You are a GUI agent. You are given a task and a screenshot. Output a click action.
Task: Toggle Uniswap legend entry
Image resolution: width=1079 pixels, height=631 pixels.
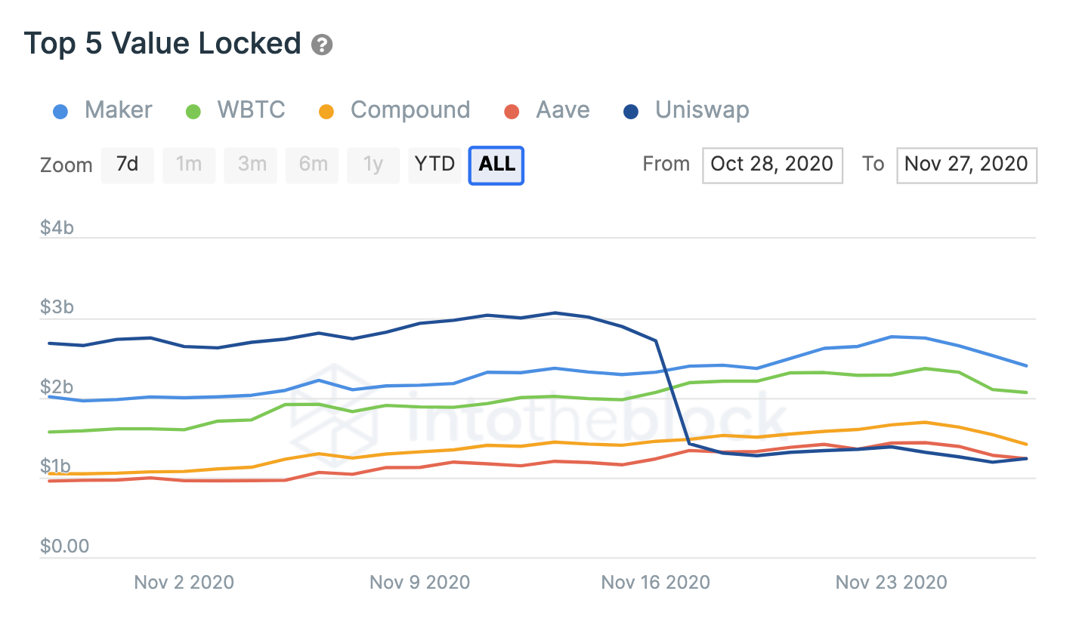tap(702, 110)
